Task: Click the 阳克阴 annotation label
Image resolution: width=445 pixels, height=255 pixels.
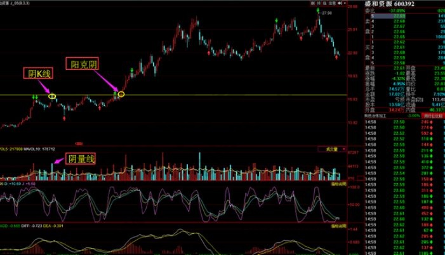Action: click(83, 64)
